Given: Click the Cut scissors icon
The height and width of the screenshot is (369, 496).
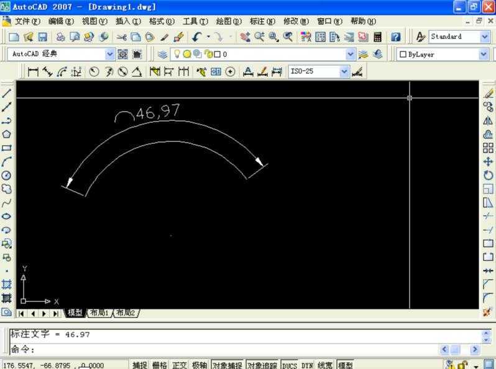Looking at the screenshot, I should pyautogui.click(x=121, y=37).
